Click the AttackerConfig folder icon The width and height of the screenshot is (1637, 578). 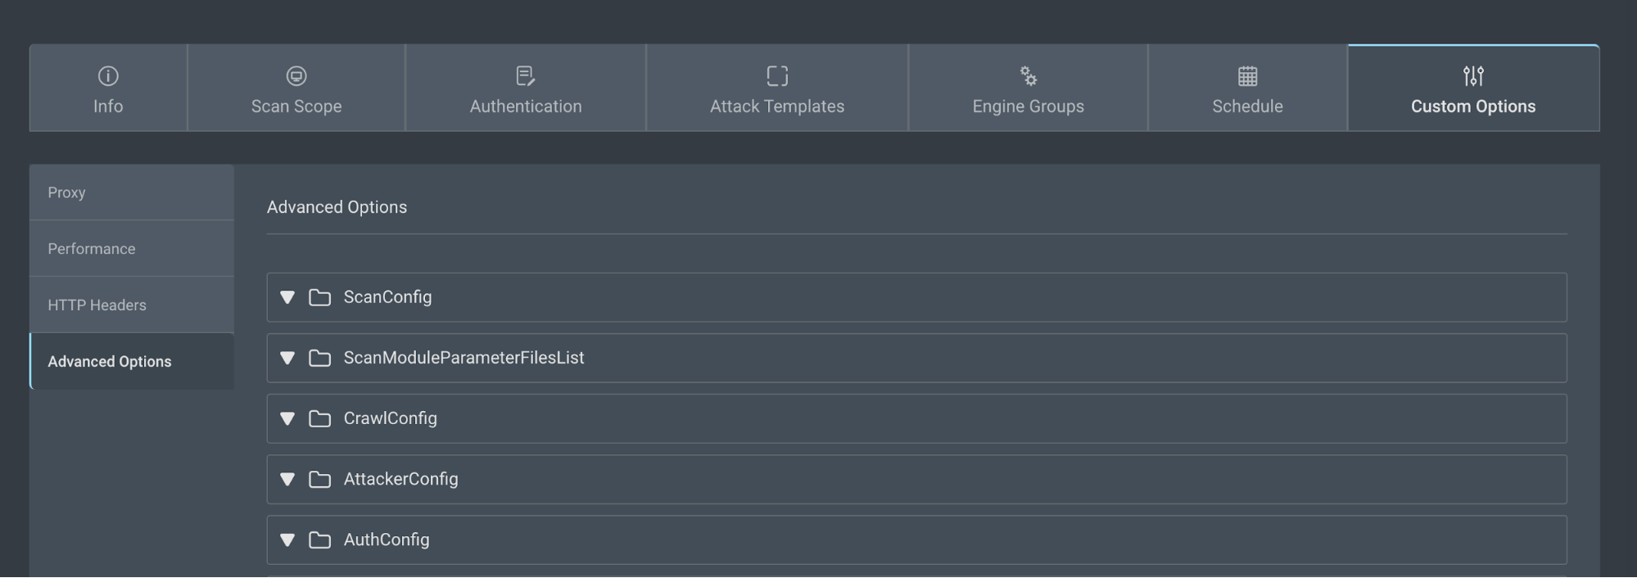(319, 479)
